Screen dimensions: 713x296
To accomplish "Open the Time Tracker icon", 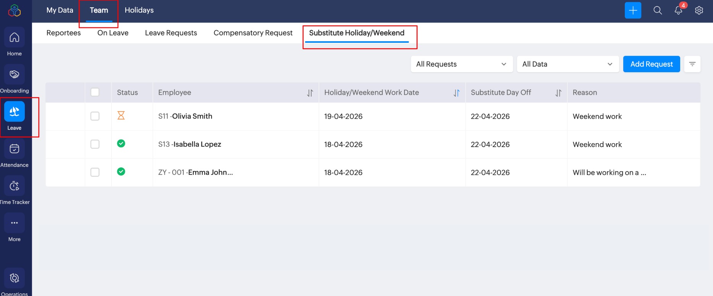I will (x=15, y=186).
